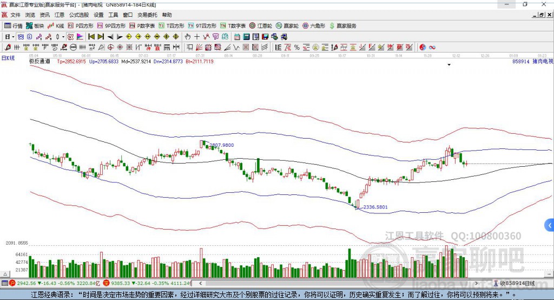Select the target circle drawing tool

click(x=110, y=48)
